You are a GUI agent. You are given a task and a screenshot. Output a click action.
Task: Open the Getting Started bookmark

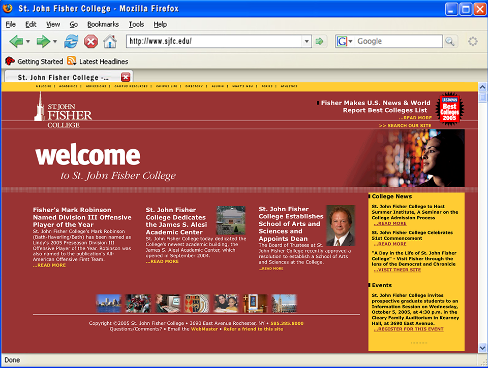tap(34, 61)
